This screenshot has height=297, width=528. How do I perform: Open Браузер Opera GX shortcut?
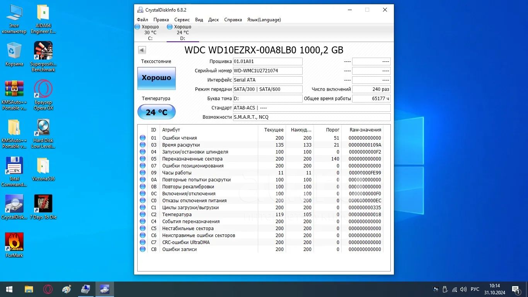(43, 95)
